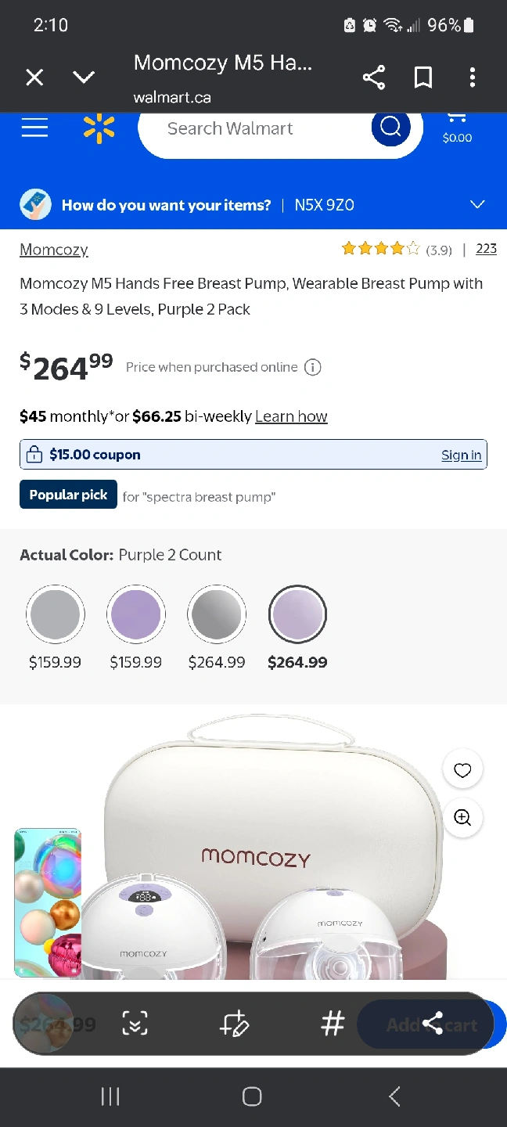Image resolution: width=507 pixels, height=1127 pixels.
Task: Expand the browser tab dropdown chevron
Action: tap(84, 77)
